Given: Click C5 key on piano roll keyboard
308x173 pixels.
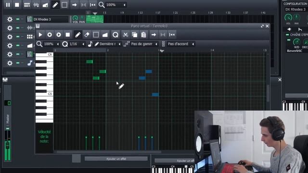Looking at the screenshot, I should [44, 95].
